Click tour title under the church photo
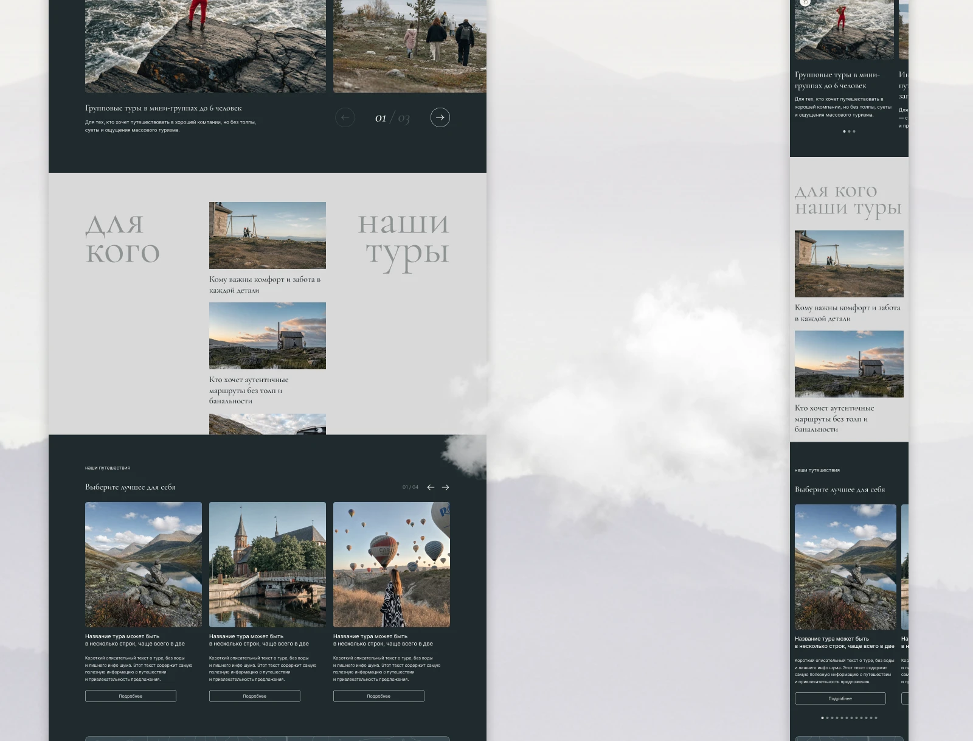 pyautogui.click(x=259, y=640)
